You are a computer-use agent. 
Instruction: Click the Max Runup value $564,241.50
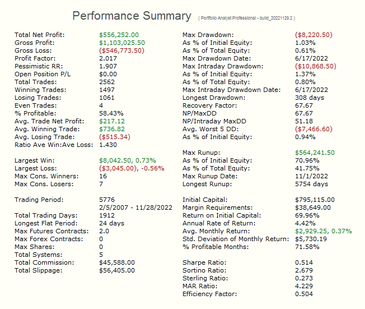coord(315,153)
